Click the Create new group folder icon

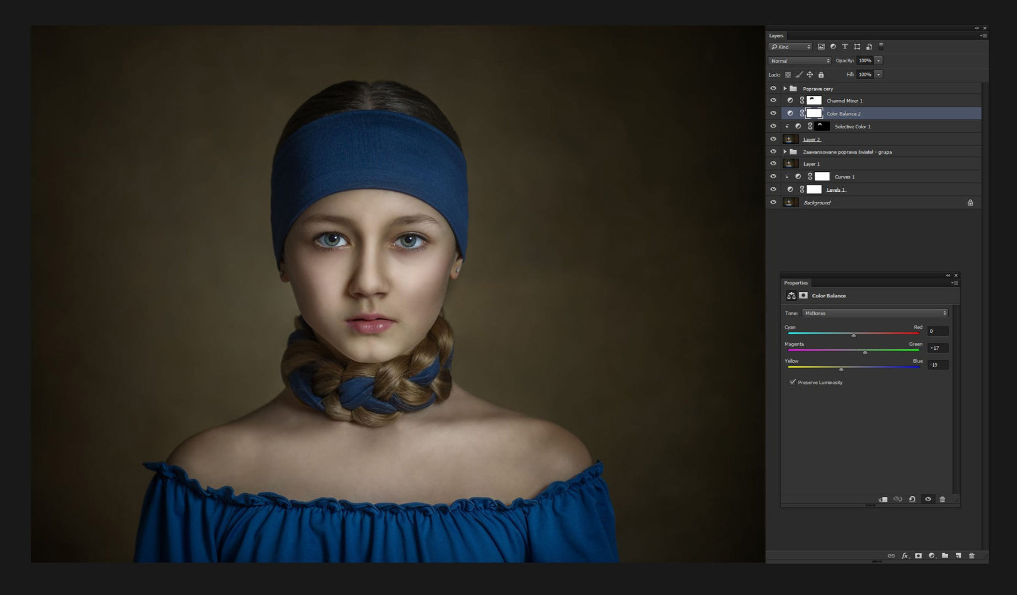pyautogui.click(x=945, y=556)
